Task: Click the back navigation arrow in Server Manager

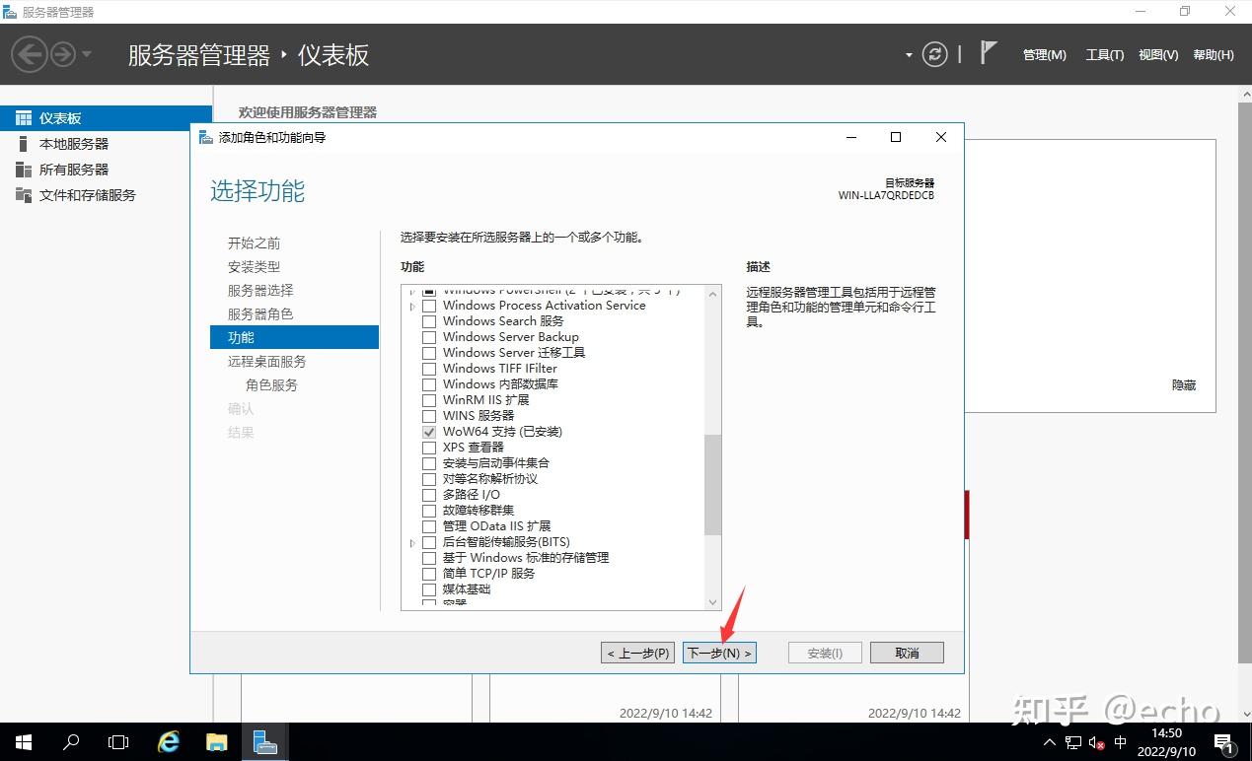Action: 28,54
